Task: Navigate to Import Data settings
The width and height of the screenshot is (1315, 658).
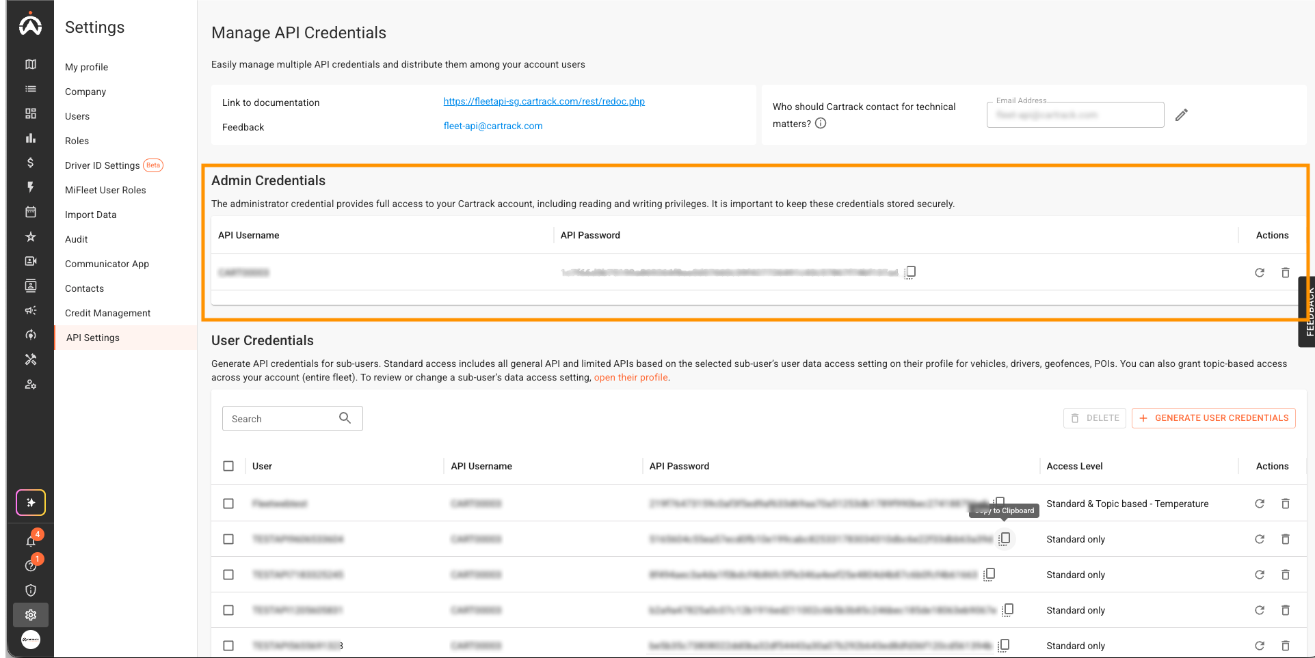Action: (x=90, y=214)
